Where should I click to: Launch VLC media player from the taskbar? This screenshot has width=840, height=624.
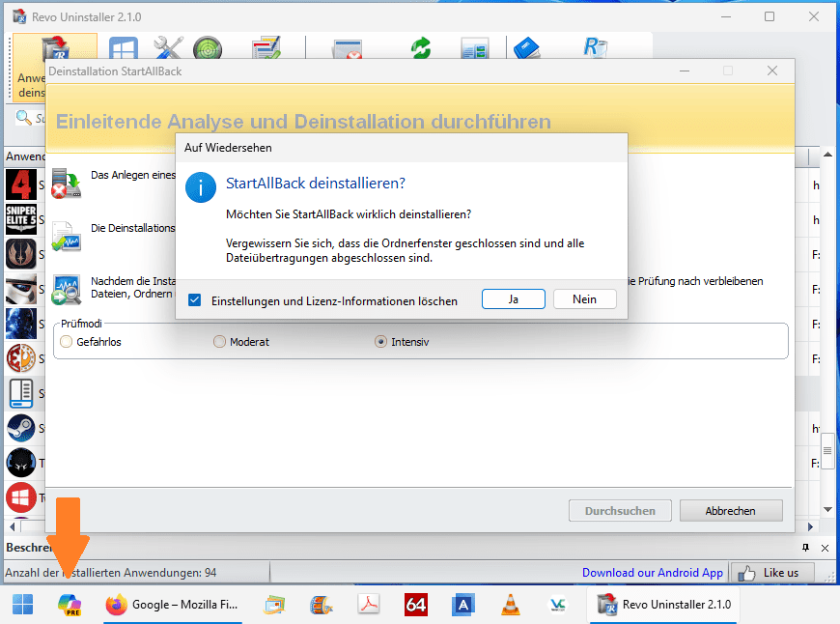pyautogui.click(x=510, y=604)
